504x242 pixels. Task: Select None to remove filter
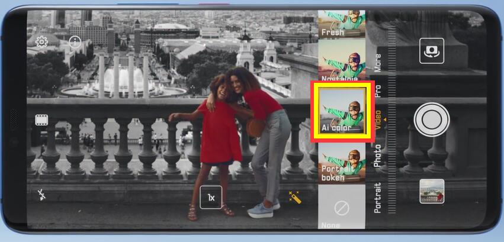[342, 210]
